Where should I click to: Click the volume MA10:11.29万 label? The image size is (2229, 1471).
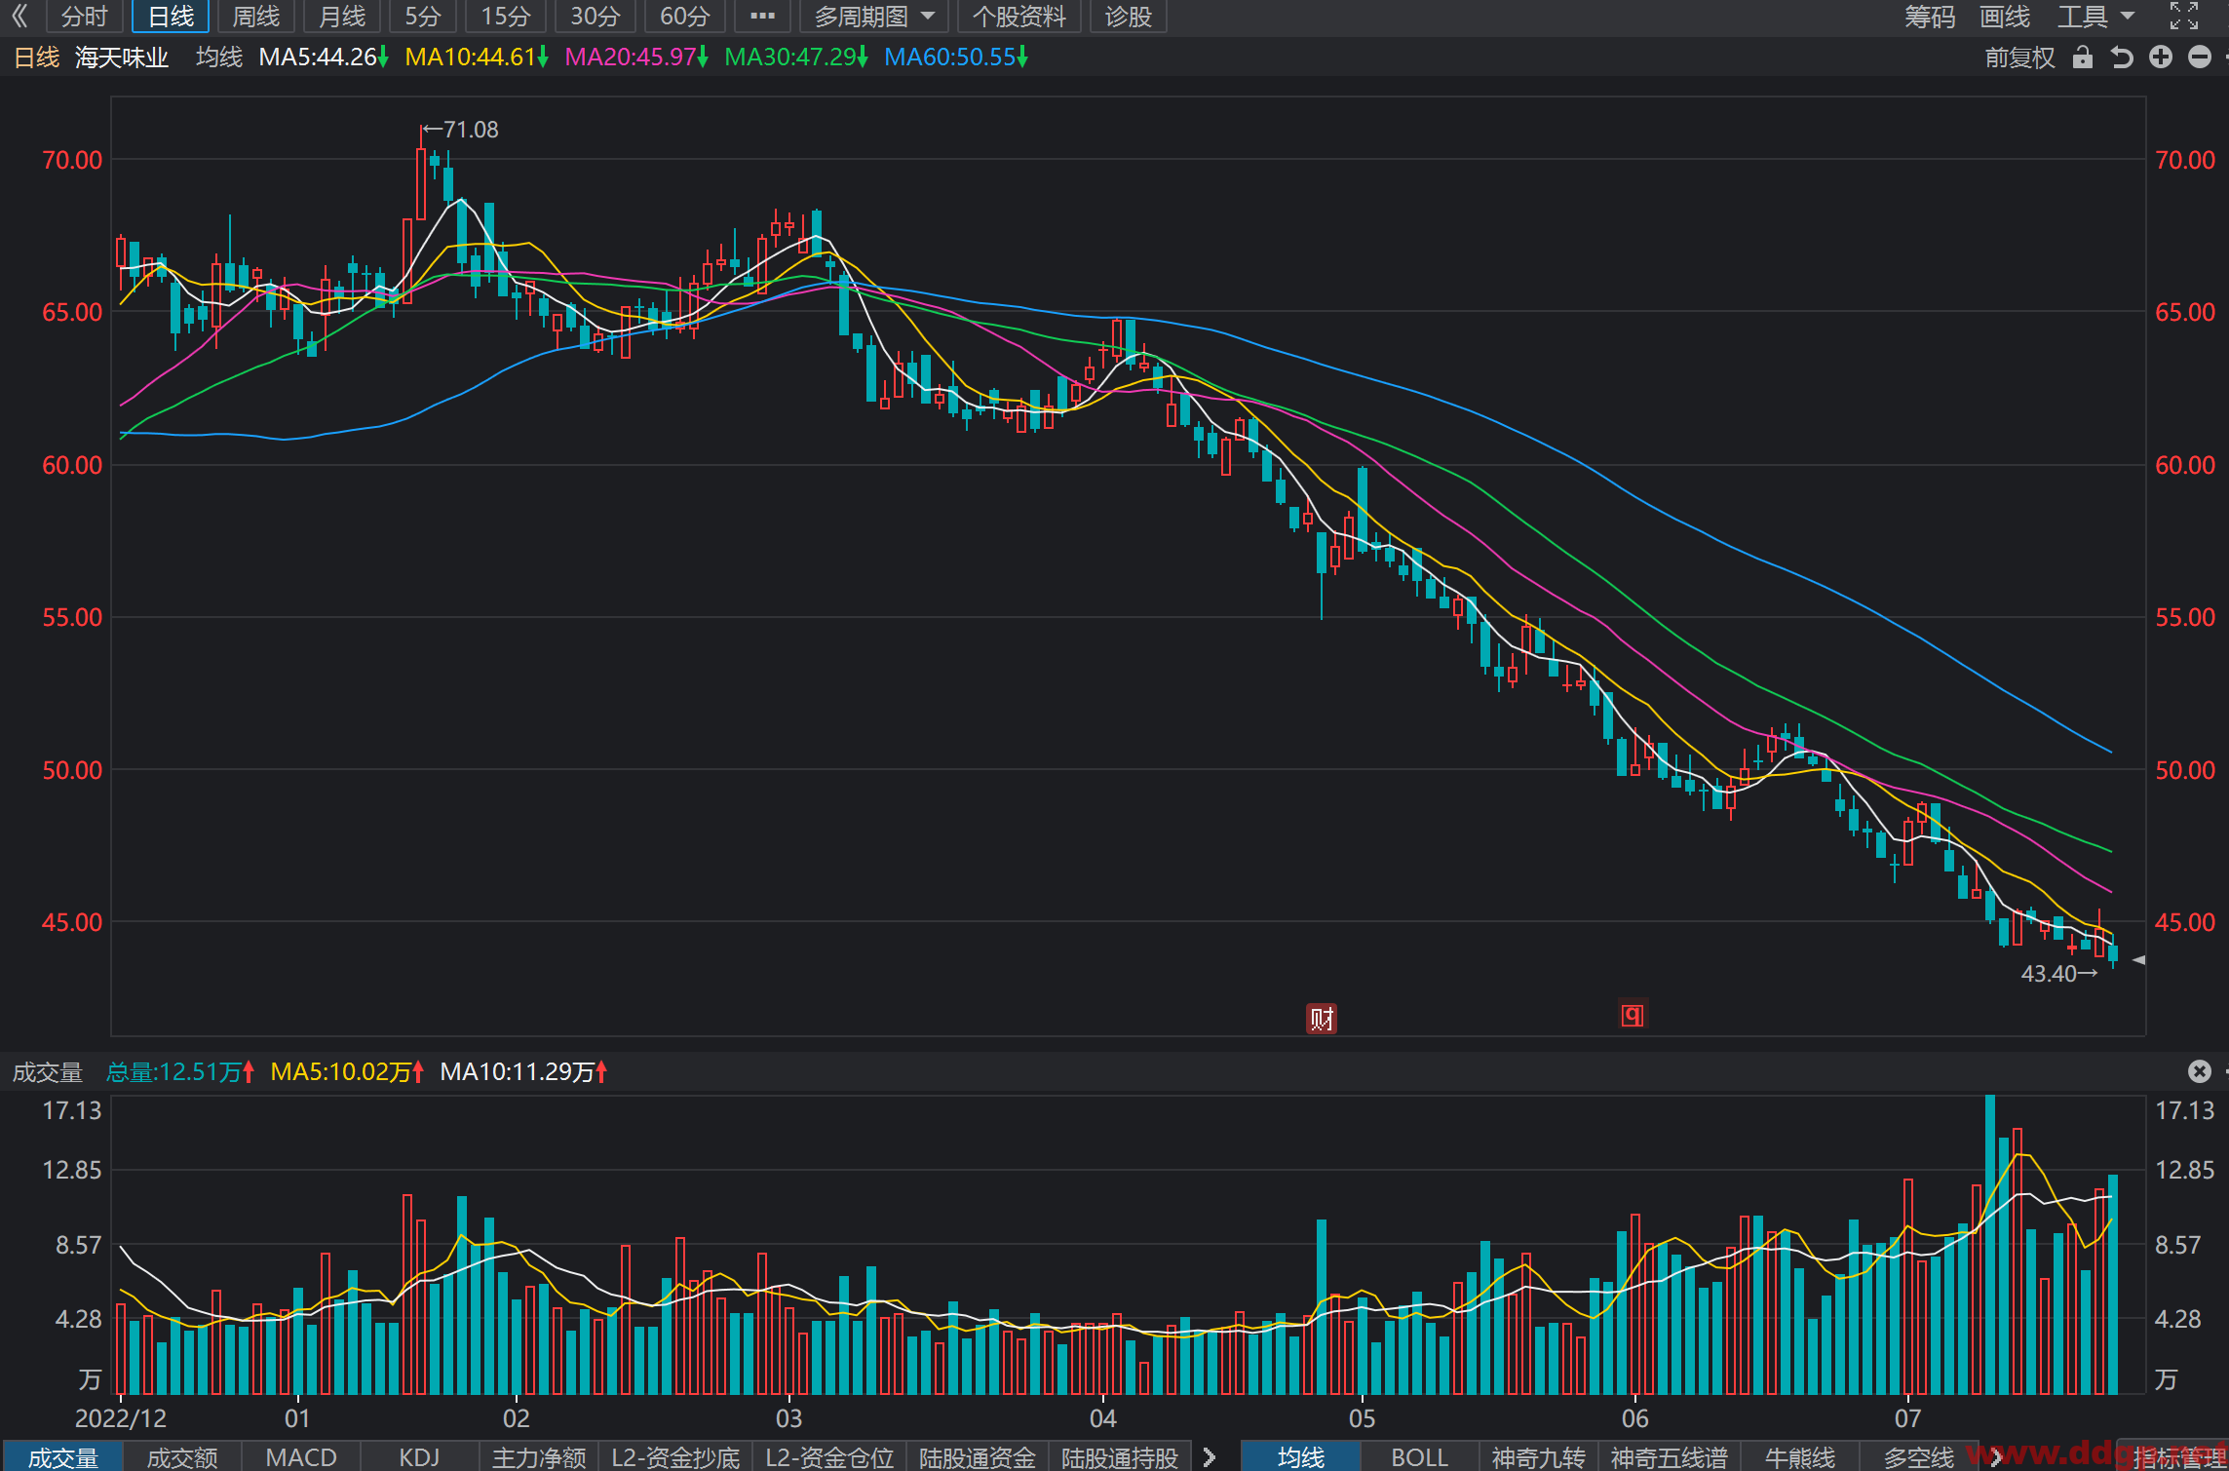click(523, 1071)
